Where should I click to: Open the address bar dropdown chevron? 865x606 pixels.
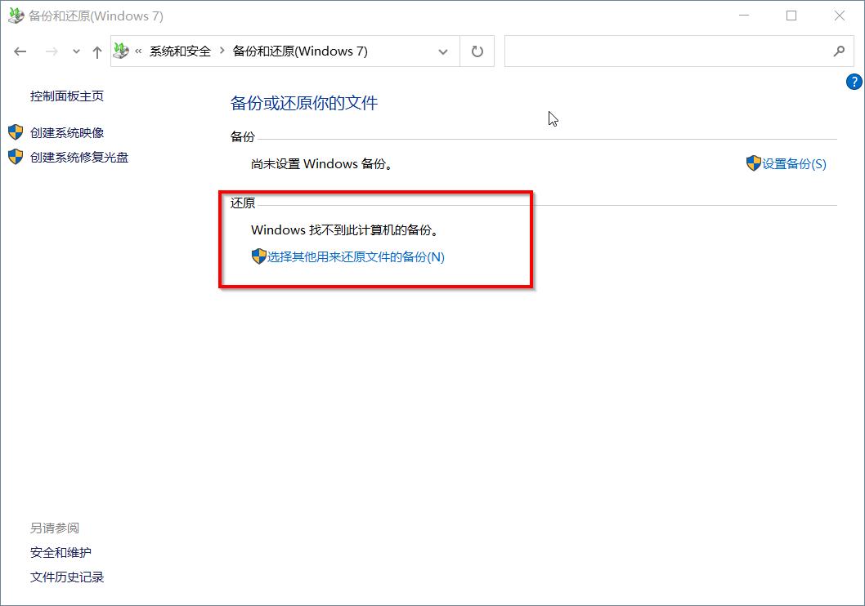(443, 51)
